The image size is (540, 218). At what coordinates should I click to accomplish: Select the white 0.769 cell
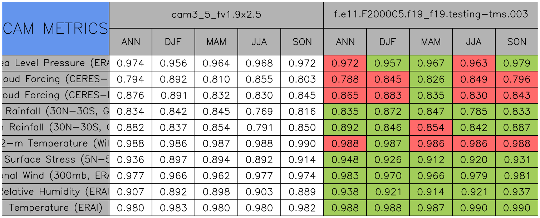coord(259,112)
